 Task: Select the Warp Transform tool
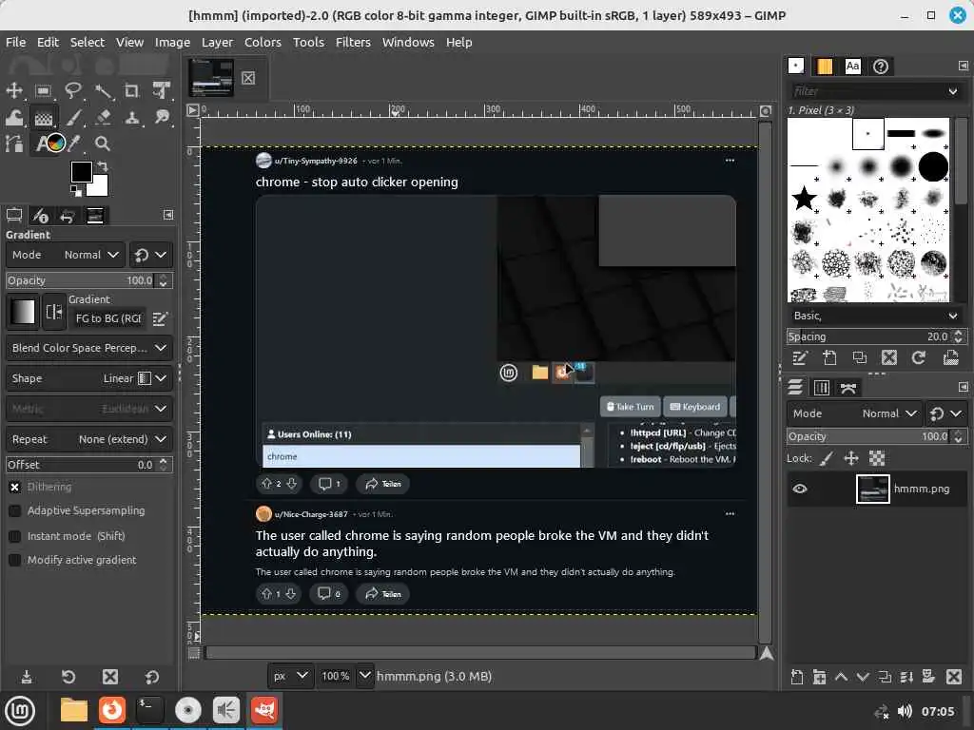[x=13, y=117]
